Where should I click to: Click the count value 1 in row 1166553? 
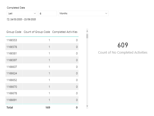[x=49, y=40]
